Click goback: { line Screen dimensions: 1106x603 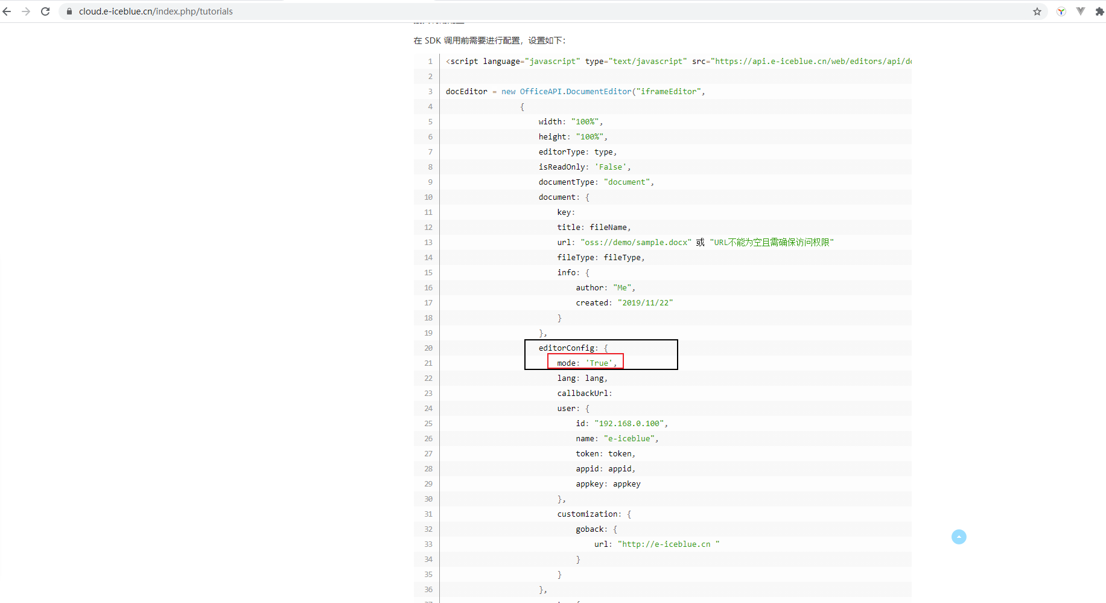[597, 529]
